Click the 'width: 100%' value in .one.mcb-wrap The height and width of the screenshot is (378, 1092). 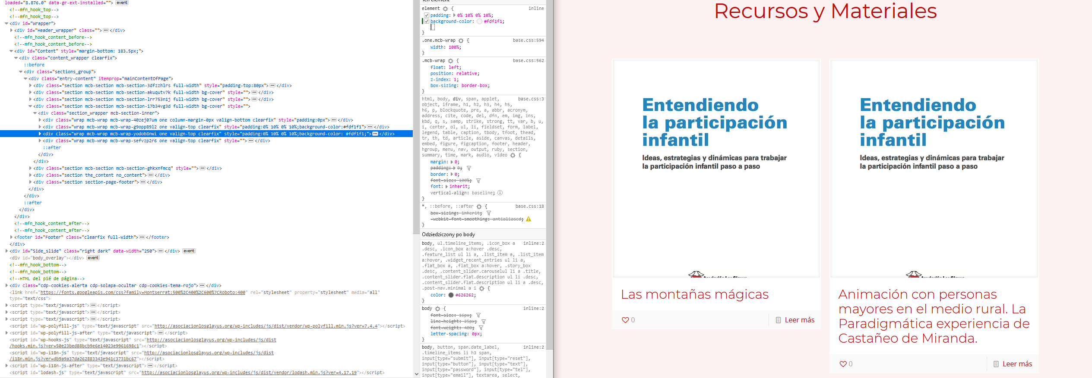tap(453, 47)
